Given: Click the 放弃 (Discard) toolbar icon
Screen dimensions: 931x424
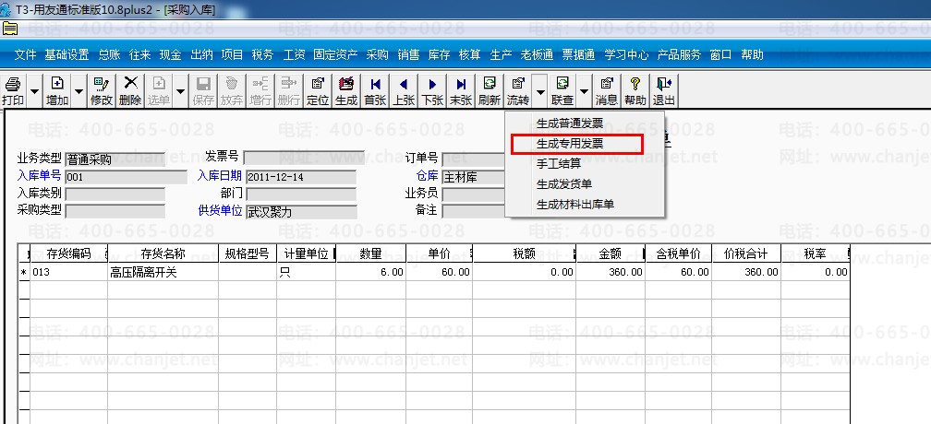Looking at the screenshot, I should click(232, 91).
